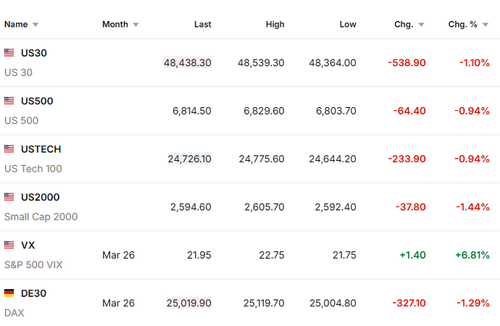500x326 pixels.
Task: Click the Low column header
Action: coord(348,25)
